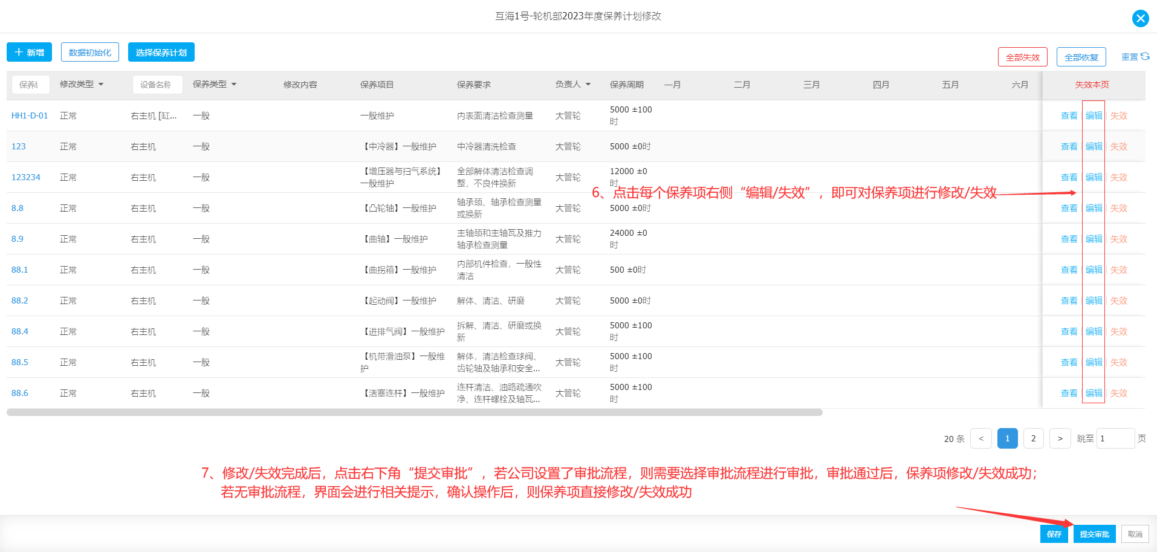Viewport: 1157px width, 552px height.
Task: Click 失效 for row HH1-D-01
Action: (1119, 115)
